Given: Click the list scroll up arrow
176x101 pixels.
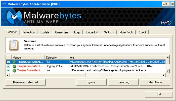Looking at the screenshot, I should coord(168,57).
